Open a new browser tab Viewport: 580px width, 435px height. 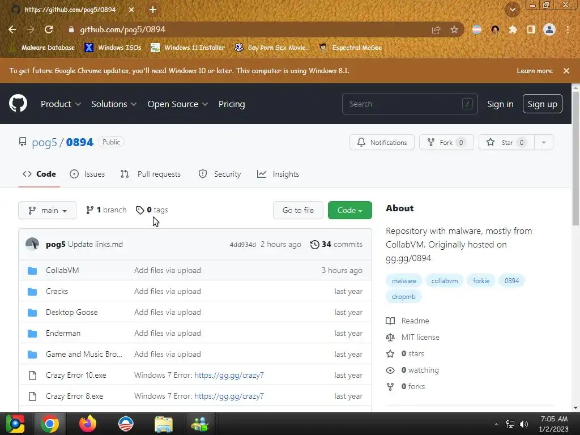click(153, 10)
